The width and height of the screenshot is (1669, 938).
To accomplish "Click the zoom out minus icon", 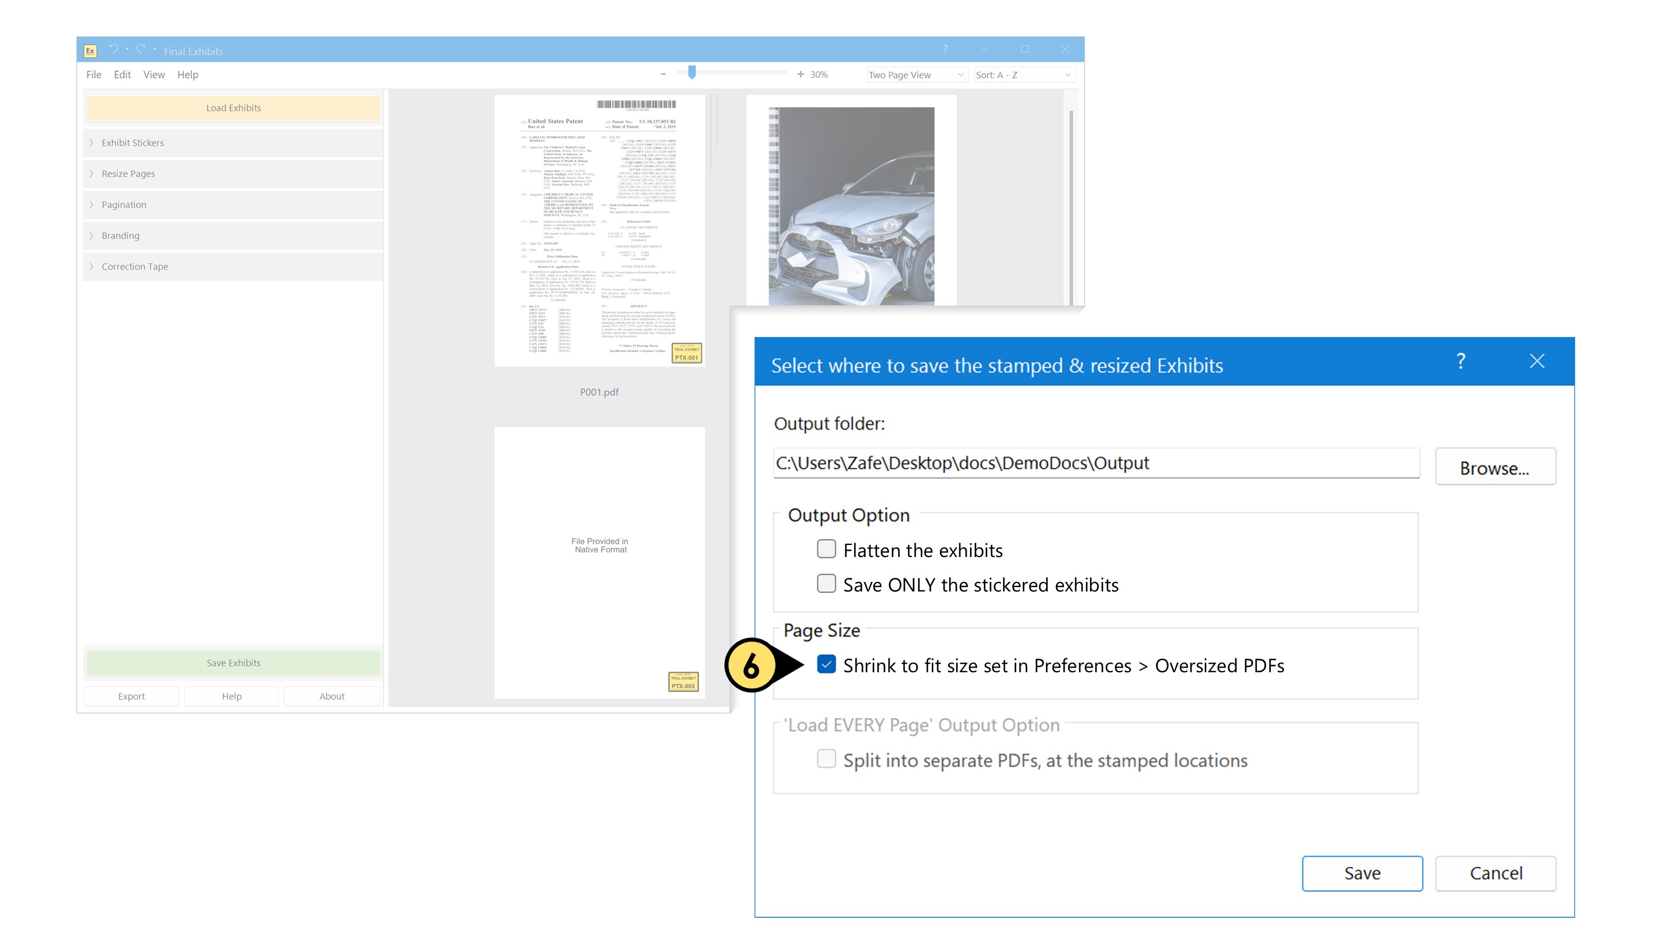I will click(663, 75).
